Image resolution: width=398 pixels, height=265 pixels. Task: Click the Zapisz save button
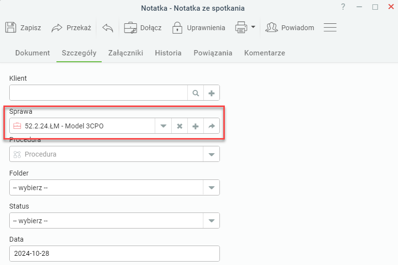23,27
